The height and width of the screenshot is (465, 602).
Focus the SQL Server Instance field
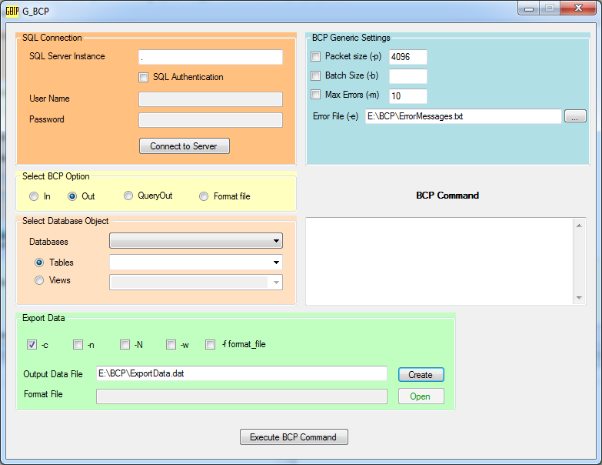point(211,57)
